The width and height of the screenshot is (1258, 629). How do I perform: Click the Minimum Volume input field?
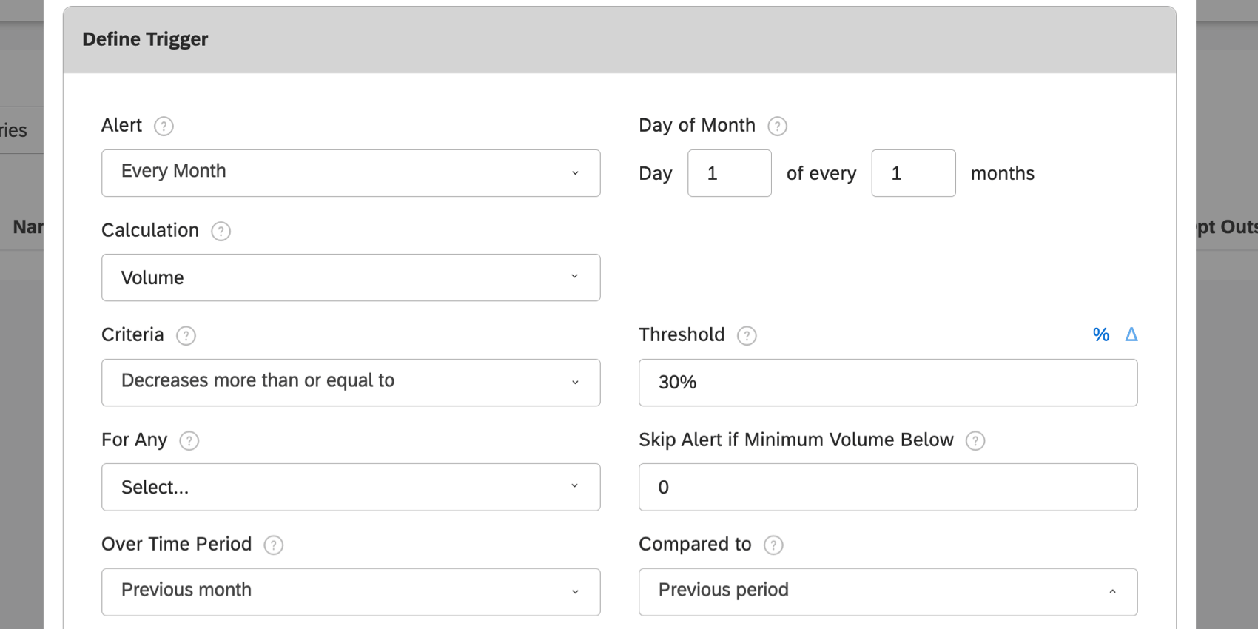888,487
